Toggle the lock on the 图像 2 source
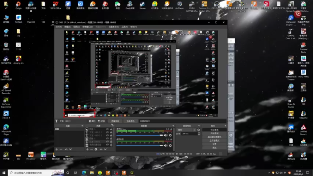 tap(111, 138)
